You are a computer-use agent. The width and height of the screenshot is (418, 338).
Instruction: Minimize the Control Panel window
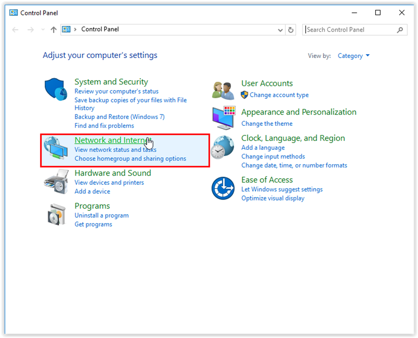pos(354,12)
